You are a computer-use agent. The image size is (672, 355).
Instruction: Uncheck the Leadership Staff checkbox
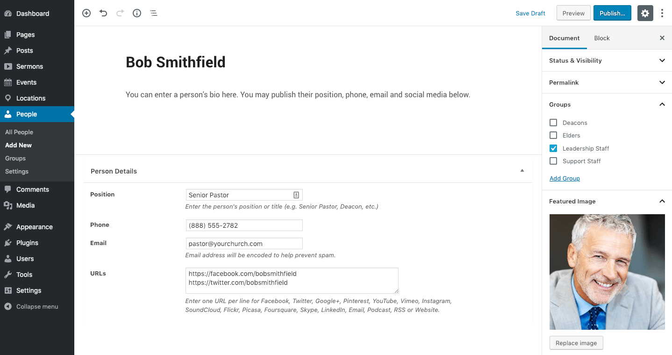[x=553, y=148]
